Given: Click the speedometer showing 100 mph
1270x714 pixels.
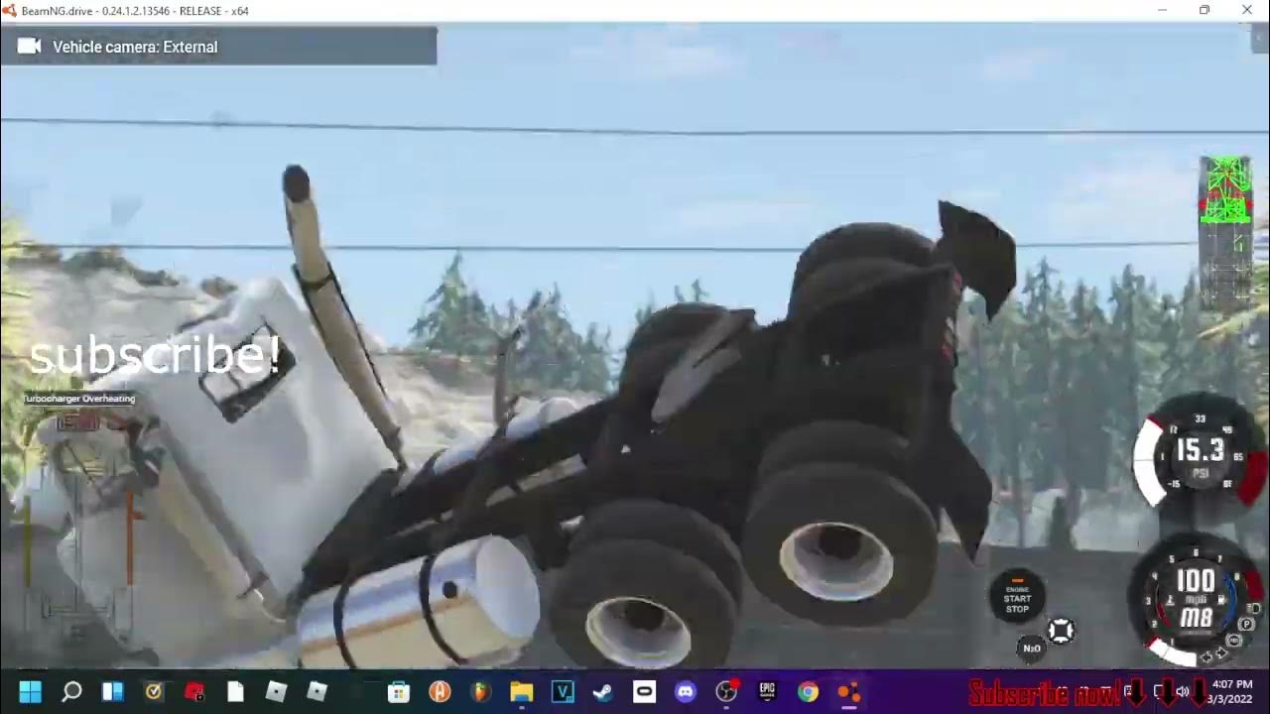Looking at the screenshot, I should [1196, 580].
